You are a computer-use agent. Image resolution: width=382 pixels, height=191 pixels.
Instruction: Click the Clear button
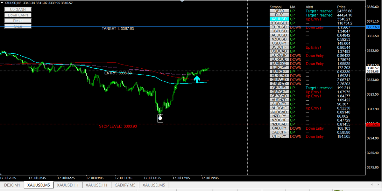[18, 26]
